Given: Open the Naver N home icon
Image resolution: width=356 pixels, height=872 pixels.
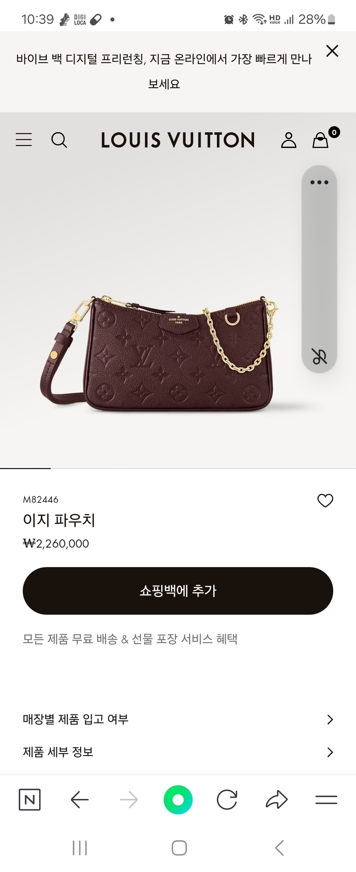Looking at the screenshot, I should [30, 800].
